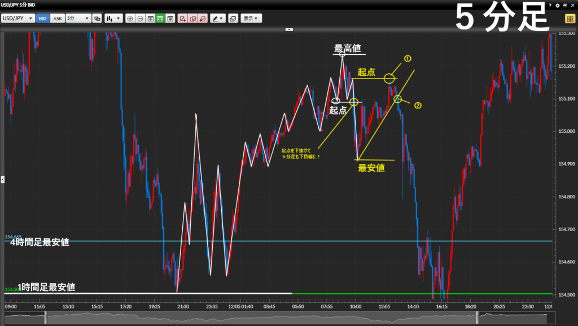Open the drawing pen tool menu

pos(217,18)
